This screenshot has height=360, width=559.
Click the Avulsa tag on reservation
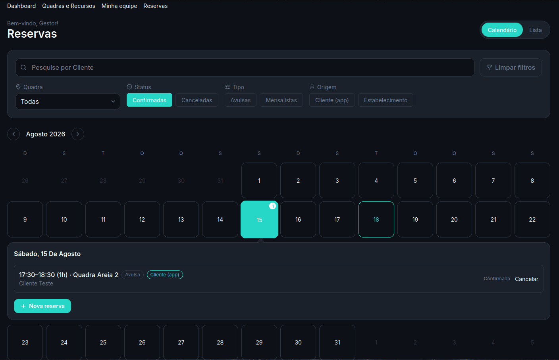pos(133,275)
